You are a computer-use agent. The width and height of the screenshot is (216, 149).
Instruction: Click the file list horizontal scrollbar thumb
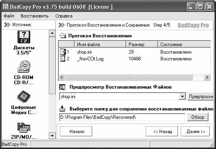coord(129,77)
